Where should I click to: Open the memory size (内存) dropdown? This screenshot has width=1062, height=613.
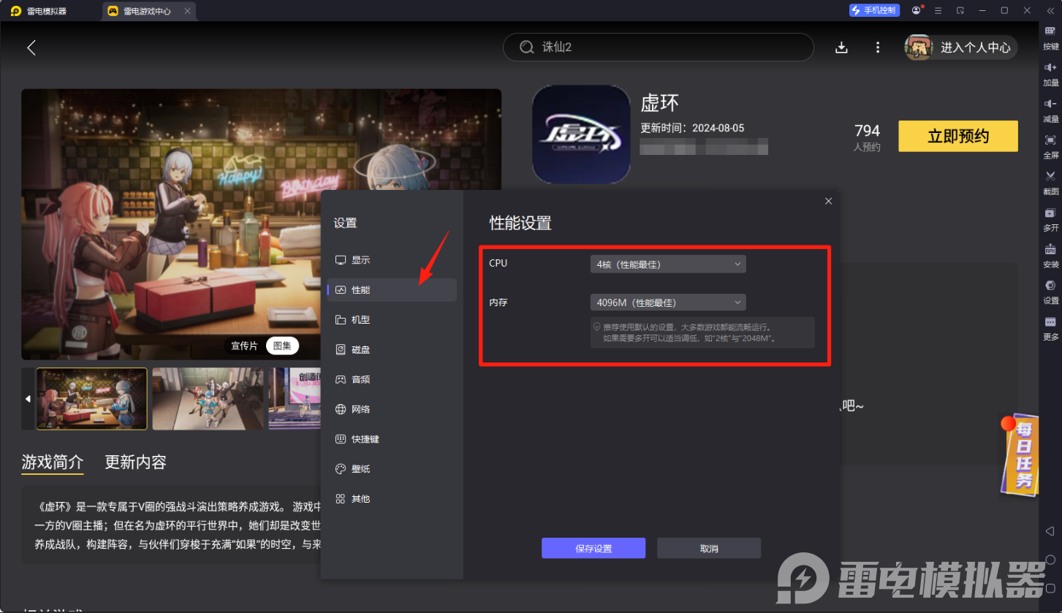point(667,302)
